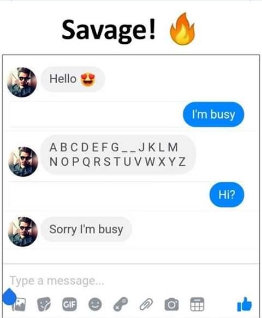
Task: Open profile picture beside "Hello" message
Action: (22, 82)
